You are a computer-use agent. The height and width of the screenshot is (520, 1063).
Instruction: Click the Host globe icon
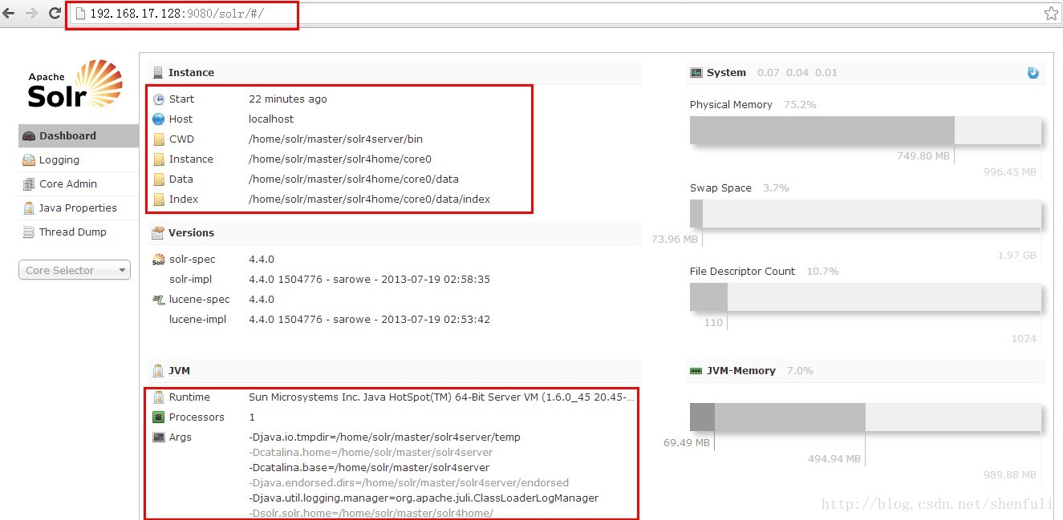point(158,119)
